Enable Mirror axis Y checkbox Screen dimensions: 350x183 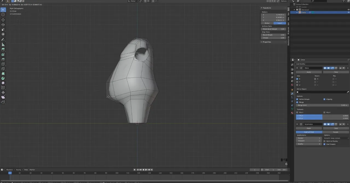click(x=297, y=82)
